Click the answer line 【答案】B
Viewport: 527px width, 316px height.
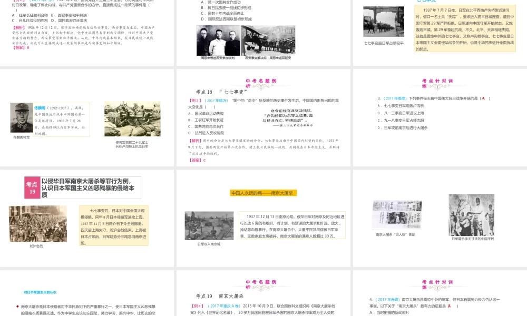21,48
